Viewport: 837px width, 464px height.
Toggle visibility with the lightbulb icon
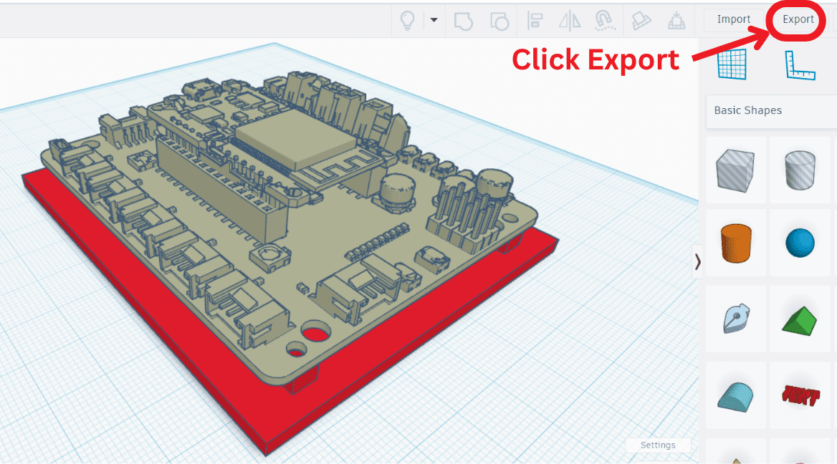point(407,21)
